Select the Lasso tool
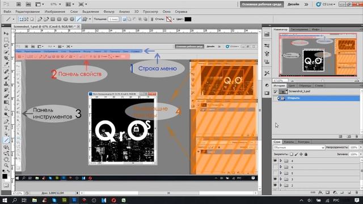This screenshot has width=363, height=204. click(6, 45)
